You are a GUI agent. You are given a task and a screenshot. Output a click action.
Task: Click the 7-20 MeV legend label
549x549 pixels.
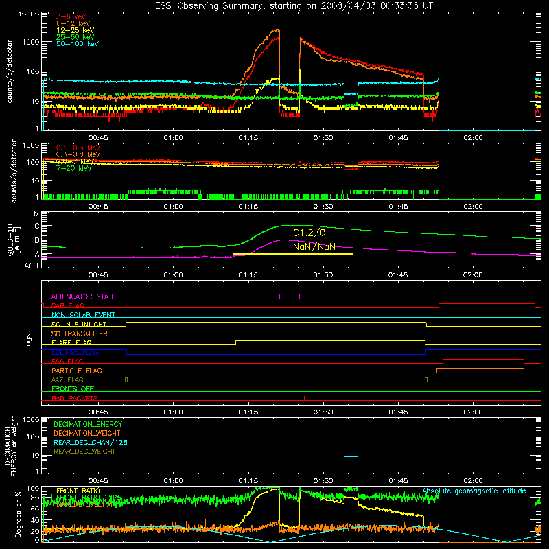pos(73,168)
